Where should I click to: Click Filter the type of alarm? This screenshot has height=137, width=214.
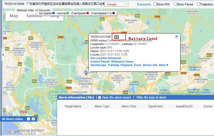click(151, 97)
